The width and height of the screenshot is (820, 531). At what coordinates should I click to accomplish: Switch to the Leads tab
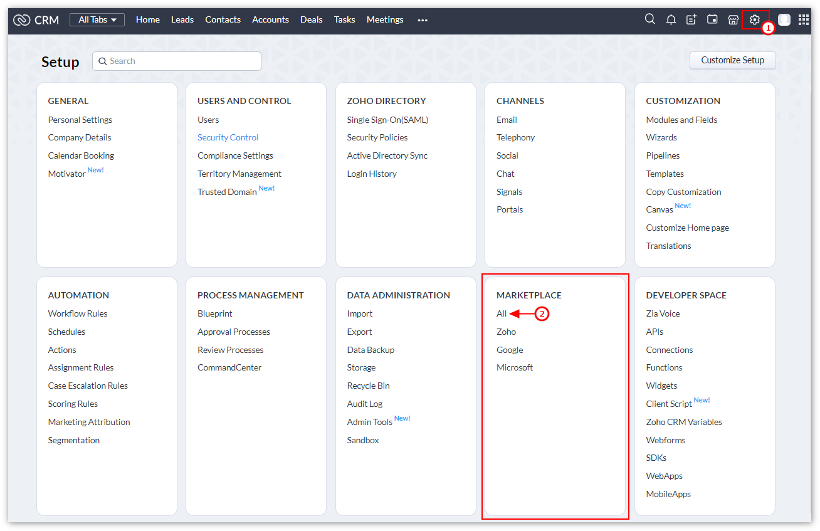click(x=182, y=19)
